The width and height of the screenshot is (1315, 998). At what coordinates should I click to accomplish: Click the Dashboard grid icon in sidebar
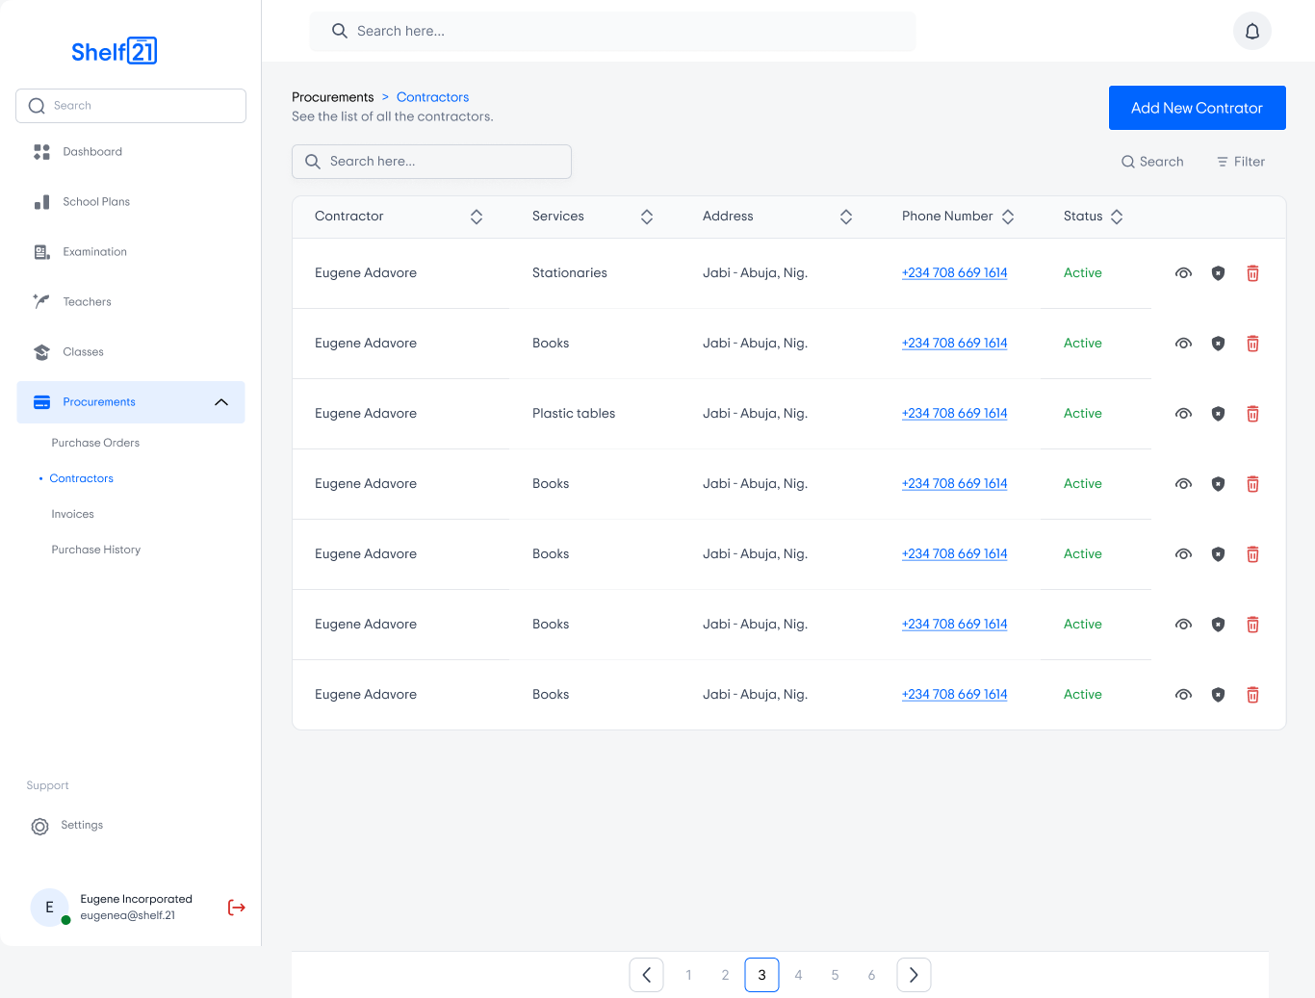[x=41, y=152]
